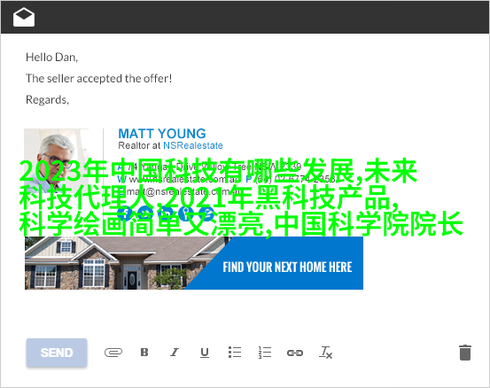Insert a bulleted list

click(235, 353)
